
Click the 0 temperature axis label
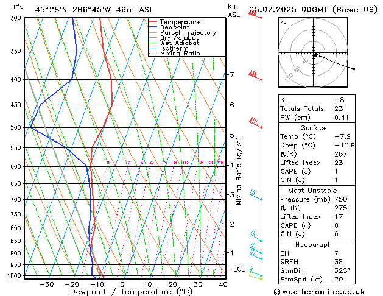122,284
